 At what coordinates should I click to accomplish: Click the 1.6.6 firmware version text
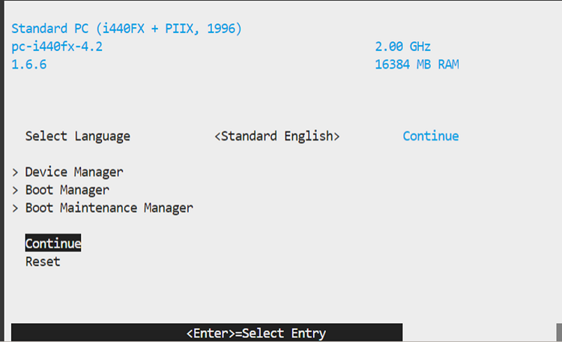(x=29, y=64)
